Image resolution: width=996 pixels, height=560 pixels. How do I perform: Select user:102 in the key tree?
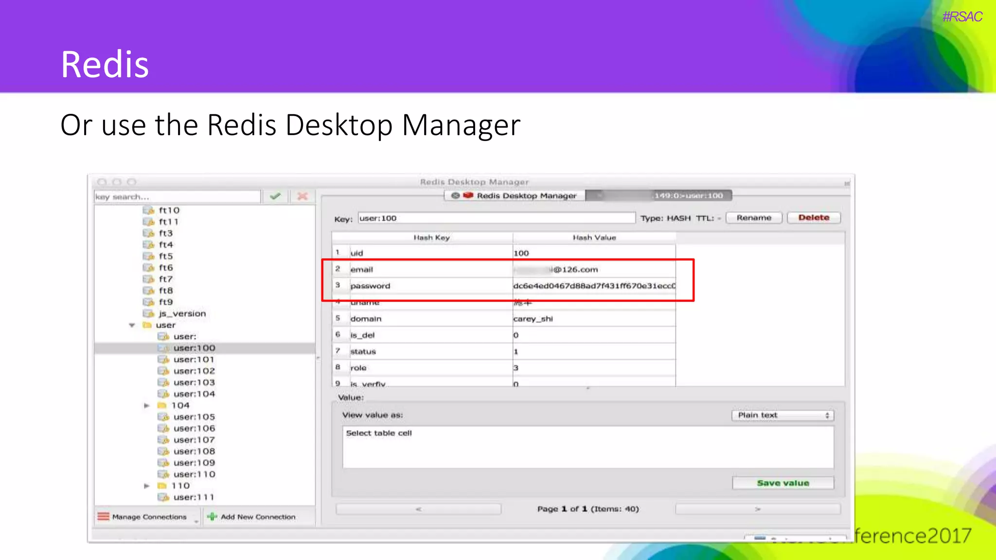(194, 371)
